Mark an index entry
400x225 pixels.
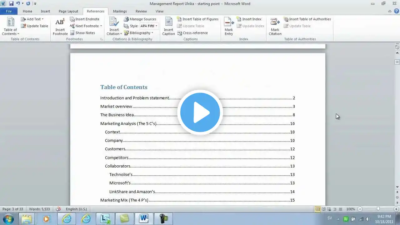click(x=229, y=27)
